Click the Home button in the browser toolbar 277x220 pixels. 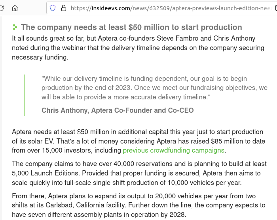coord(15,8)
